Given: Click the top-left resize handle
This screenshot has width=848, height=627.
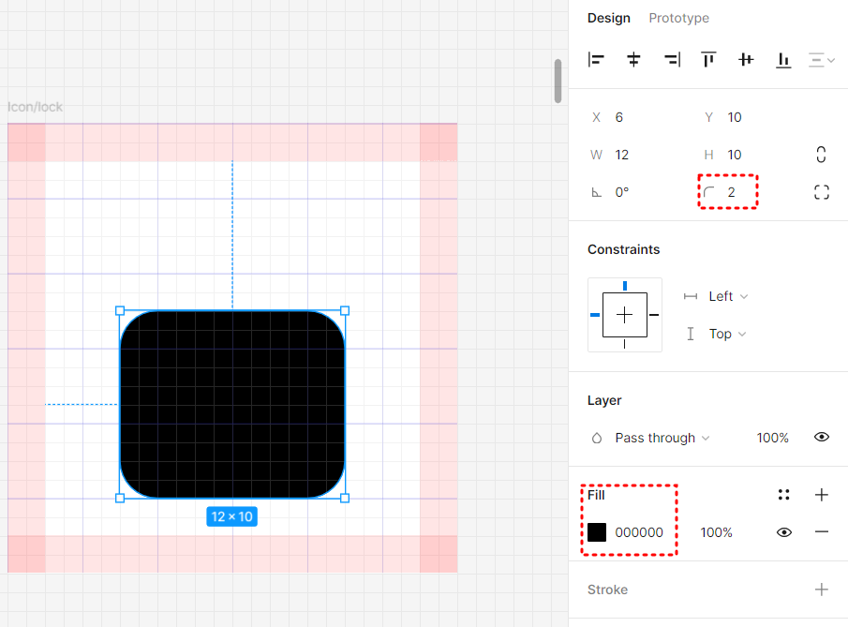Looking at the screenshot, I should 120,310.
